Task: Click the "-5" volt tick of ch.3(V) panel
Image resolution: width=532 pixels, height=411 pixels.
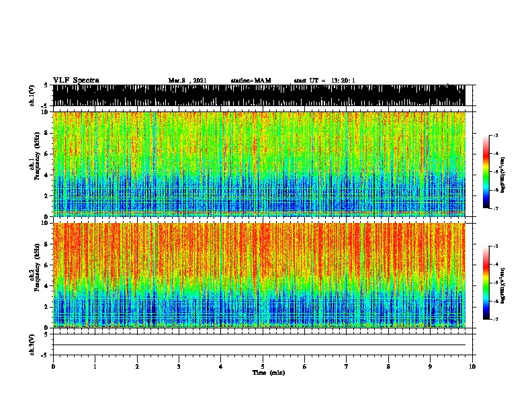Action: coord(44,355)
